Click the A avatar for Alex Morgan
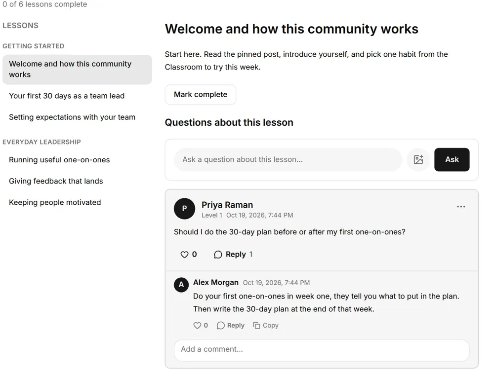Screen dimensions: 494x373 click(x=181, y=285)
